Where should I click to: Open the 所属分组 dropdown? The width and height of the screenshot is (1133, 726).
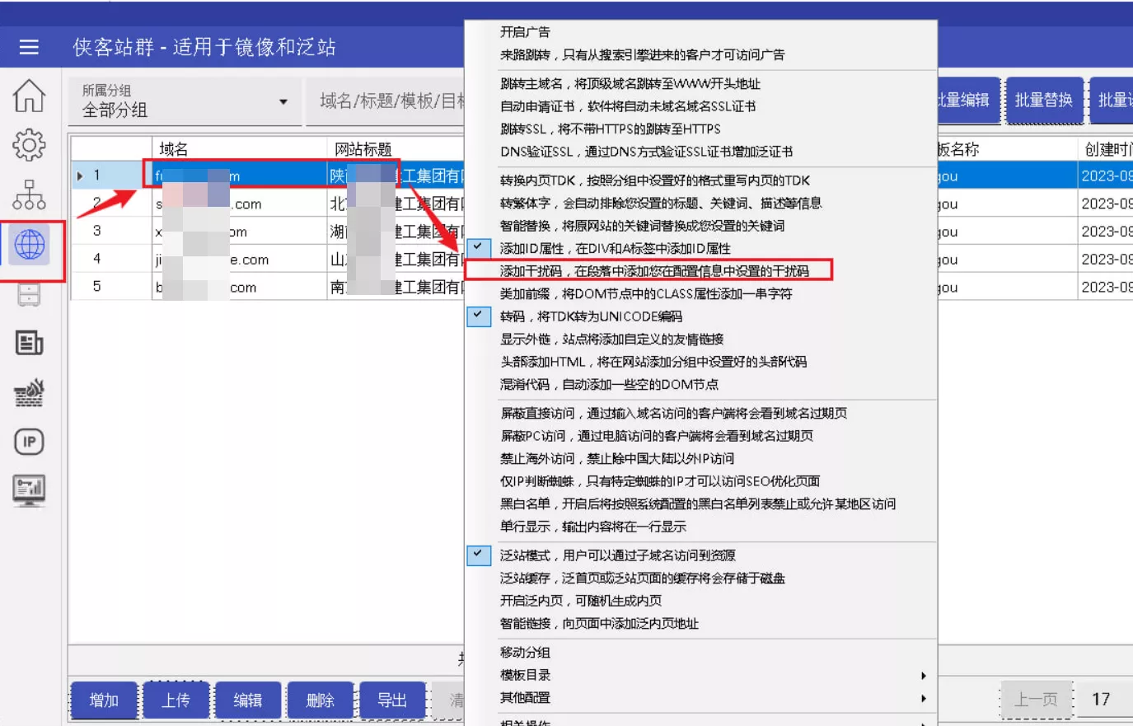pos(185,102)
